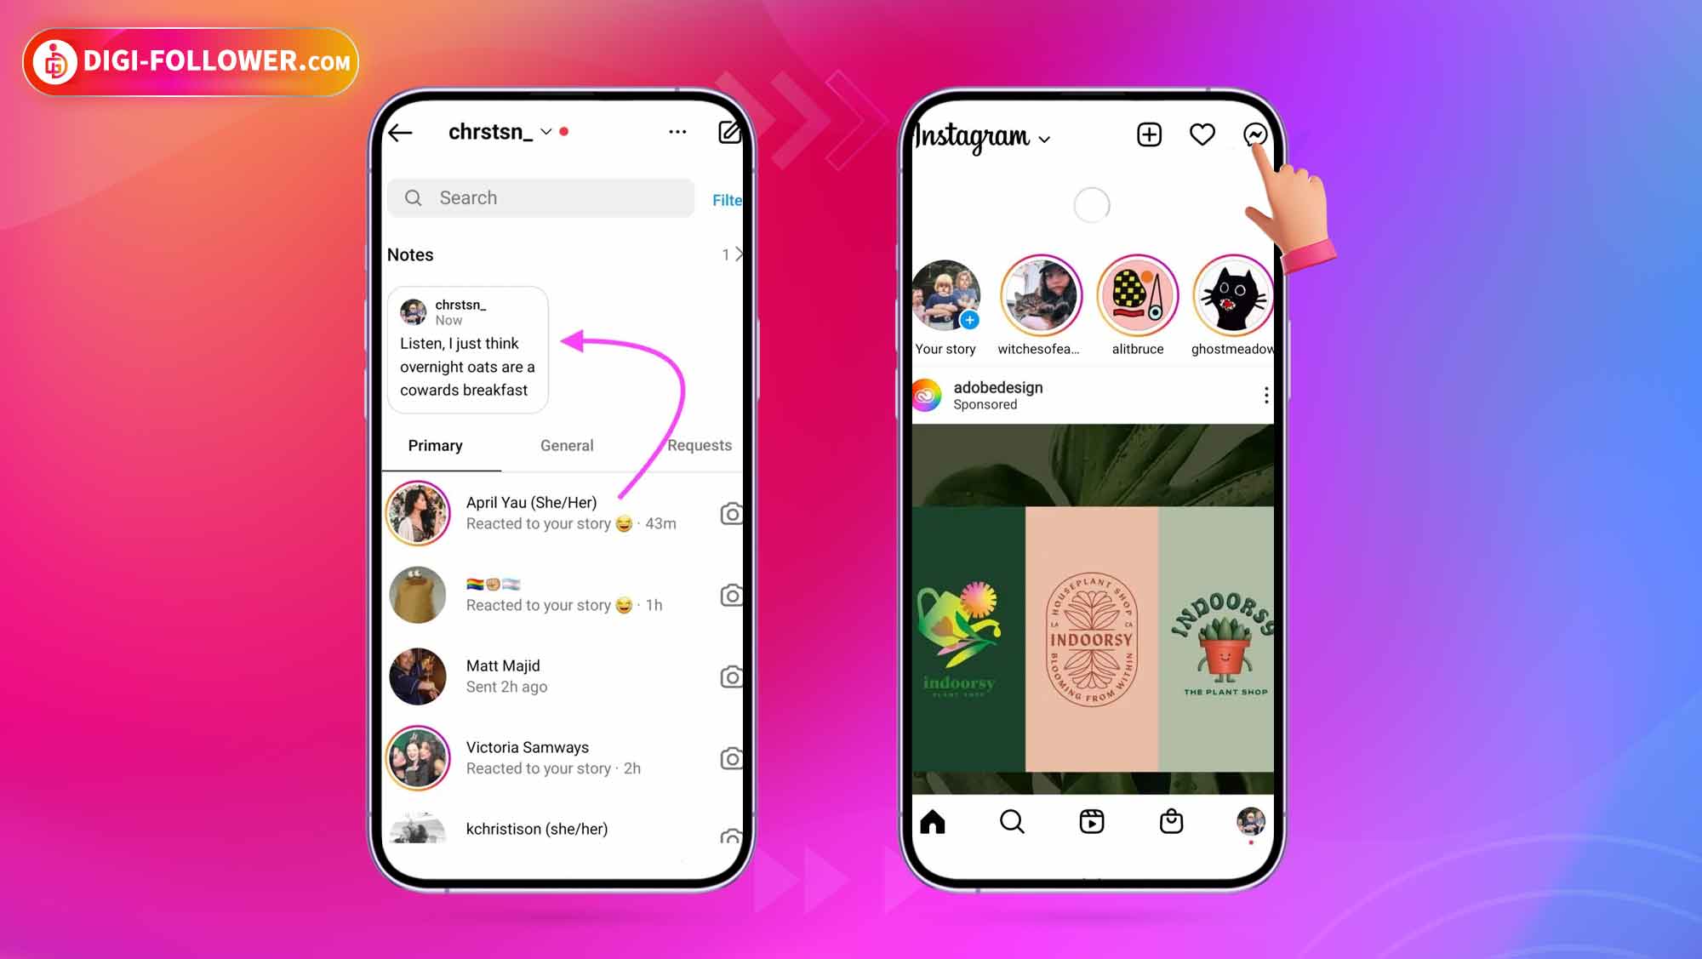Image resolution: width=1702 pixels, height=959 pixels.
Task: Toggle the active status red dot indicator
Action: tap(566, 131)
